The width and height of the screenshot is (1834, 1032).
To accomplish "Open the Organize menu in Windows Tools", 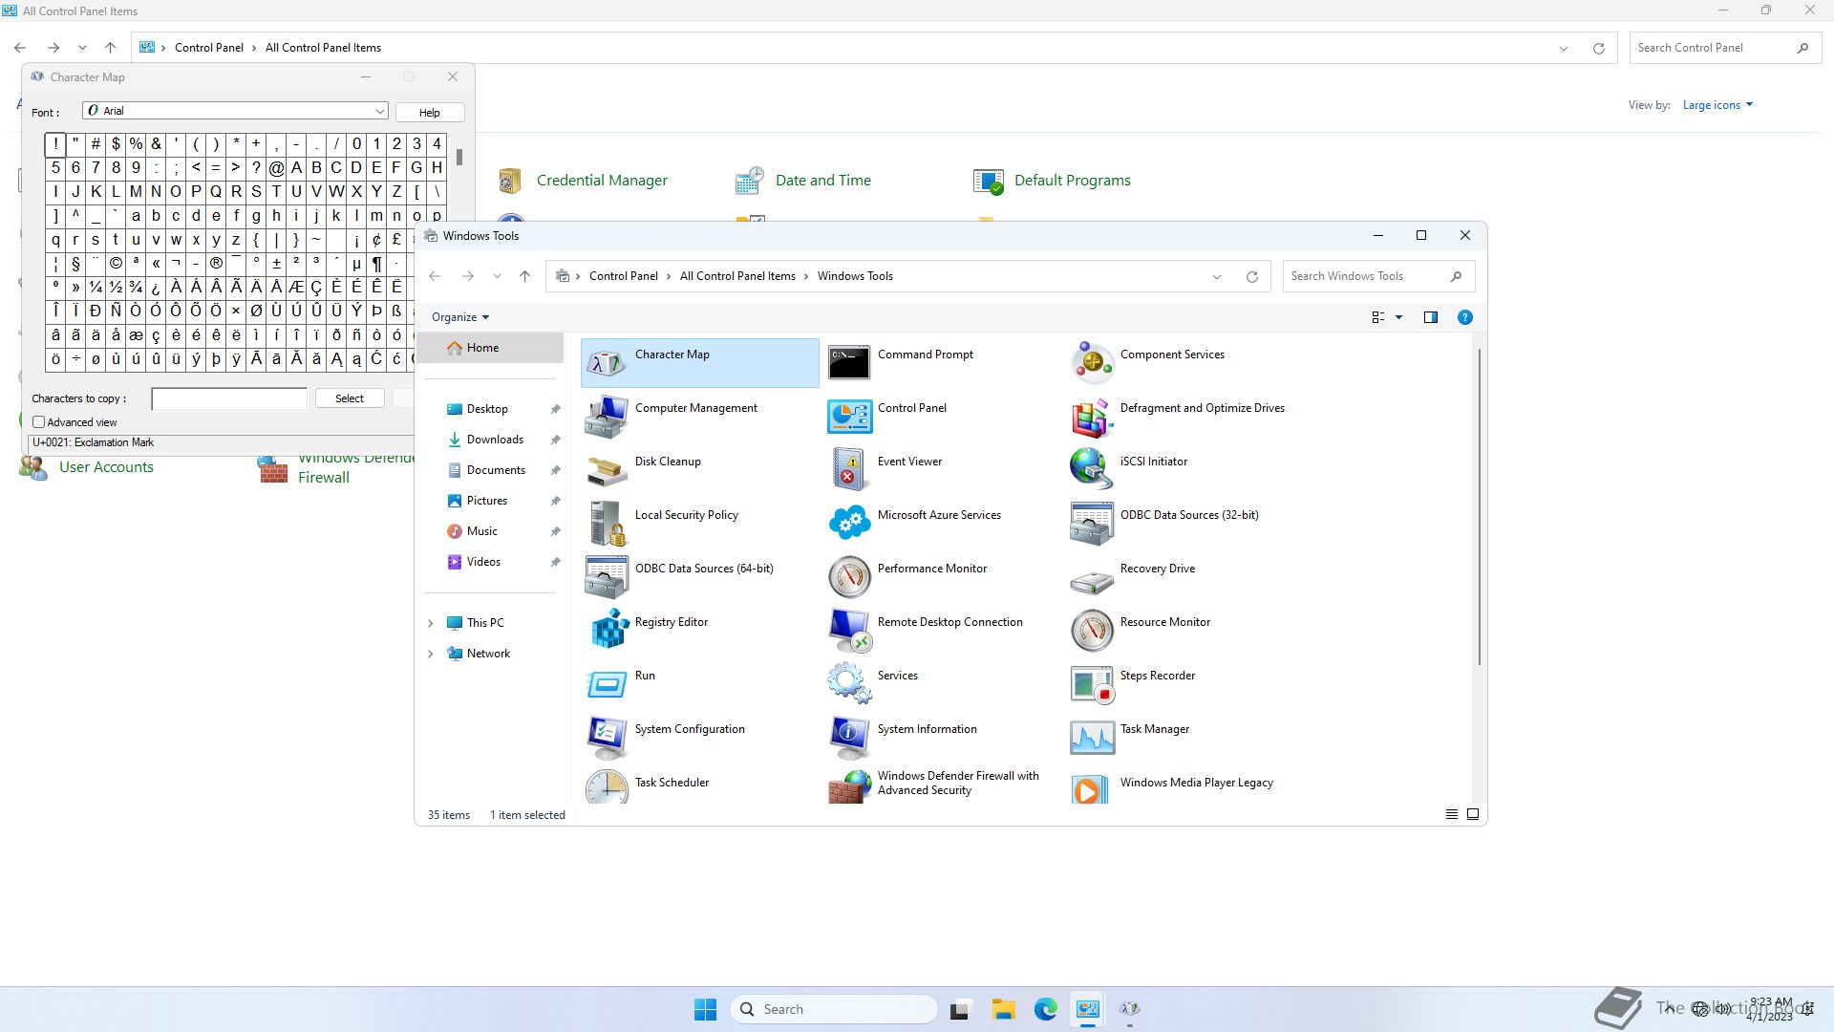I will (460, 317).
